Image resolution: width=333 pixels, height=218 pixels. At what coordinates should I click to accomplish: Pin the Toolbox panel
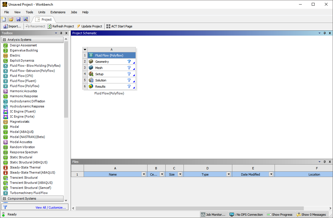(61, 33)
